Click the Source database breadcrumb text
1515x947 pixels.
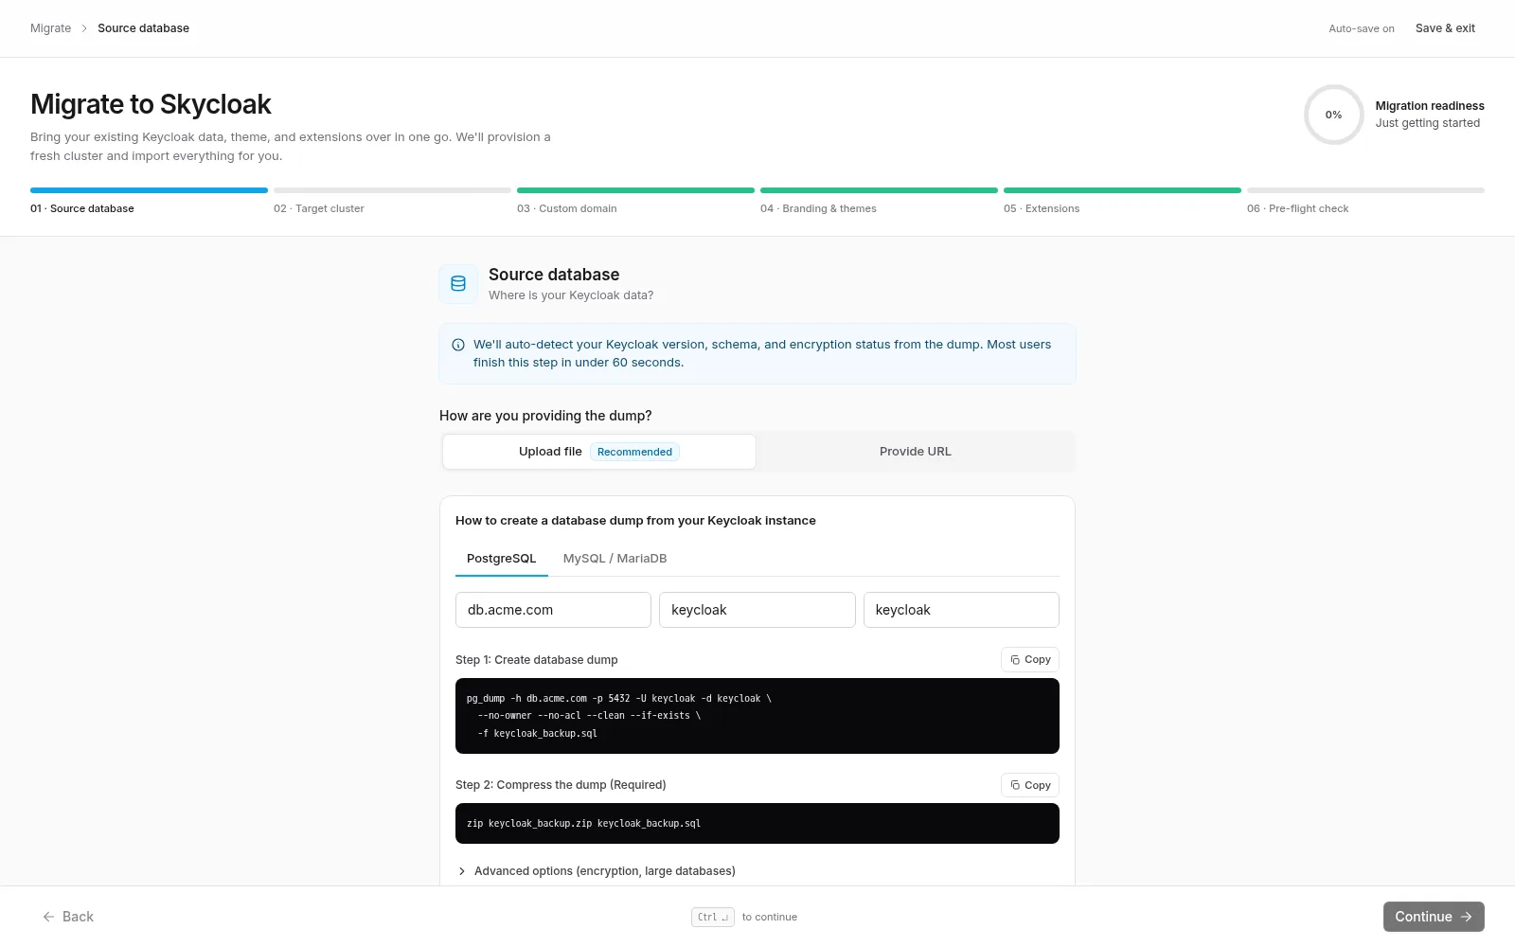(143, 28)
